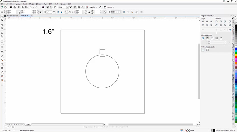Screen dimensions: 237x133
Task: Select the Text tool in toolbox
Action: (x=2, y=52)
